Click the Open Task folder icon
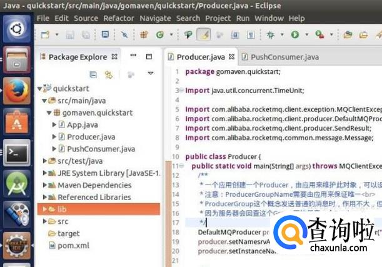 coord(348,35)
